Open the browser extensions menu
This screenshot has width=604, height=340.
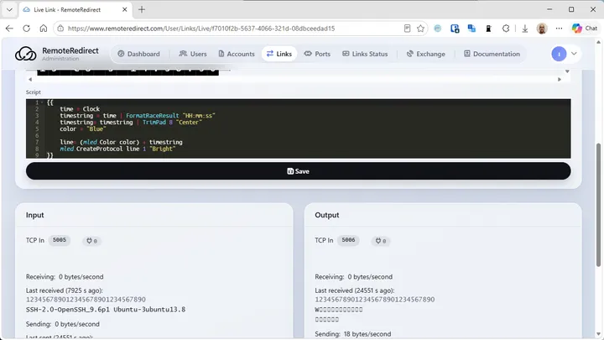506,29
